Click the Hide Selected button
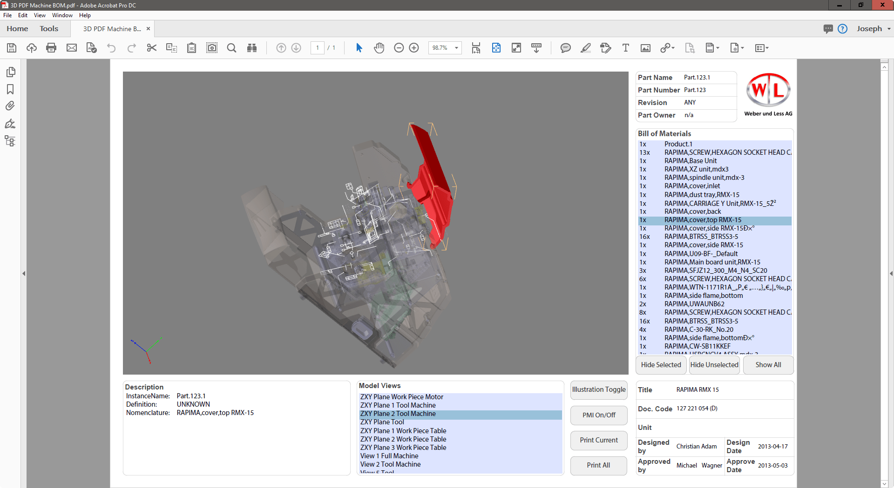 tap(661, 365)
